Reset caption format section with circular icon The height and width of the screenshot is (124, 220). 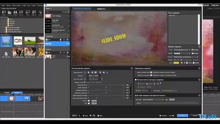pyautogui.click(x=199, y=47)
